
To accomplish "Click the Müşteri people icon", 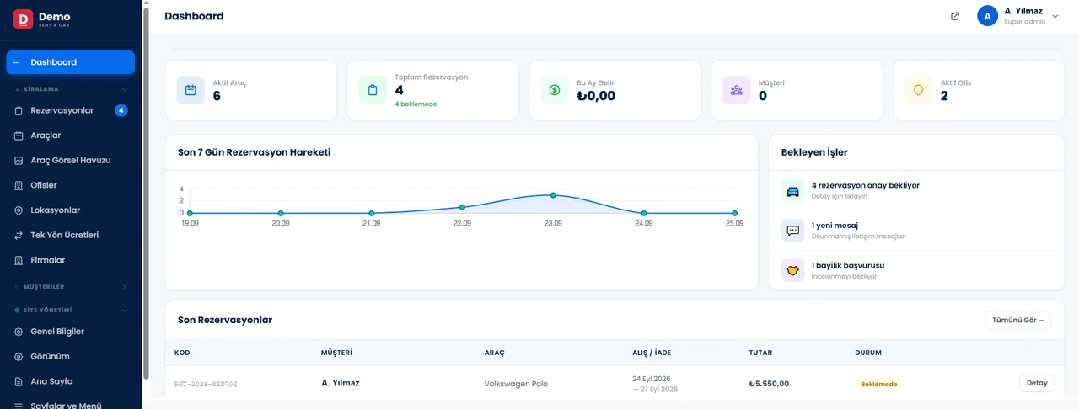I will click(737, 90).
